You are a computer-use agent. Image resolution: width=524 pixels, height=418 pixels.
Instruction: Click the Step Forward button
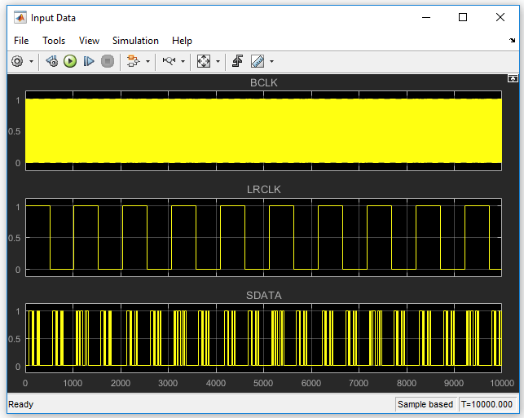click(89, 61)
